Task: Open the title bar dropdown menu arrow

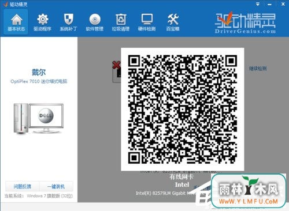Action: [258, 4]
